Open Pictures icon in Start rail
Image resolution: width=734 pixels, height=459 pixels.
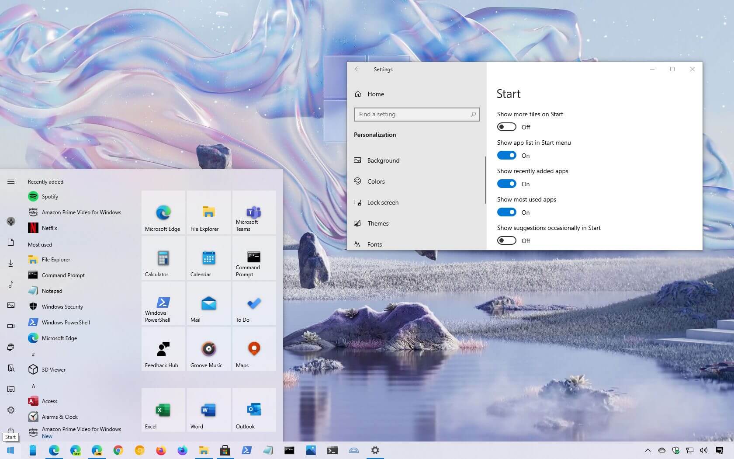tap(11, 305)
